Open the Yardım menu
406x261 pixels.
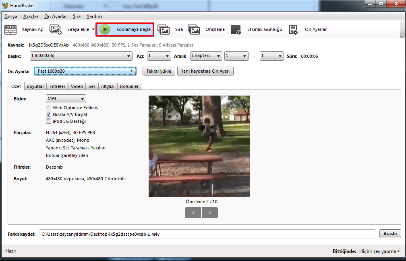pyautogui.click(x=94, y=16)
